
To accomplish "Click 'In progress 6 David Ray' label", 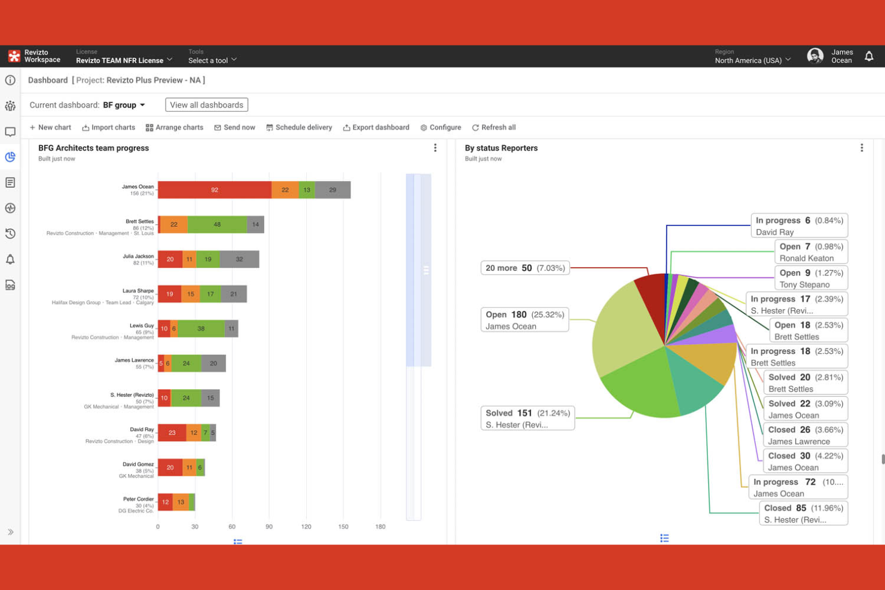I will [x=799, y=226].
